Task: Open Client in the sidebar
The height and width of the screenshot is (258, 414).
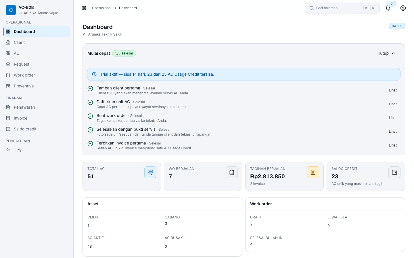Action: [x=37, y=42]
